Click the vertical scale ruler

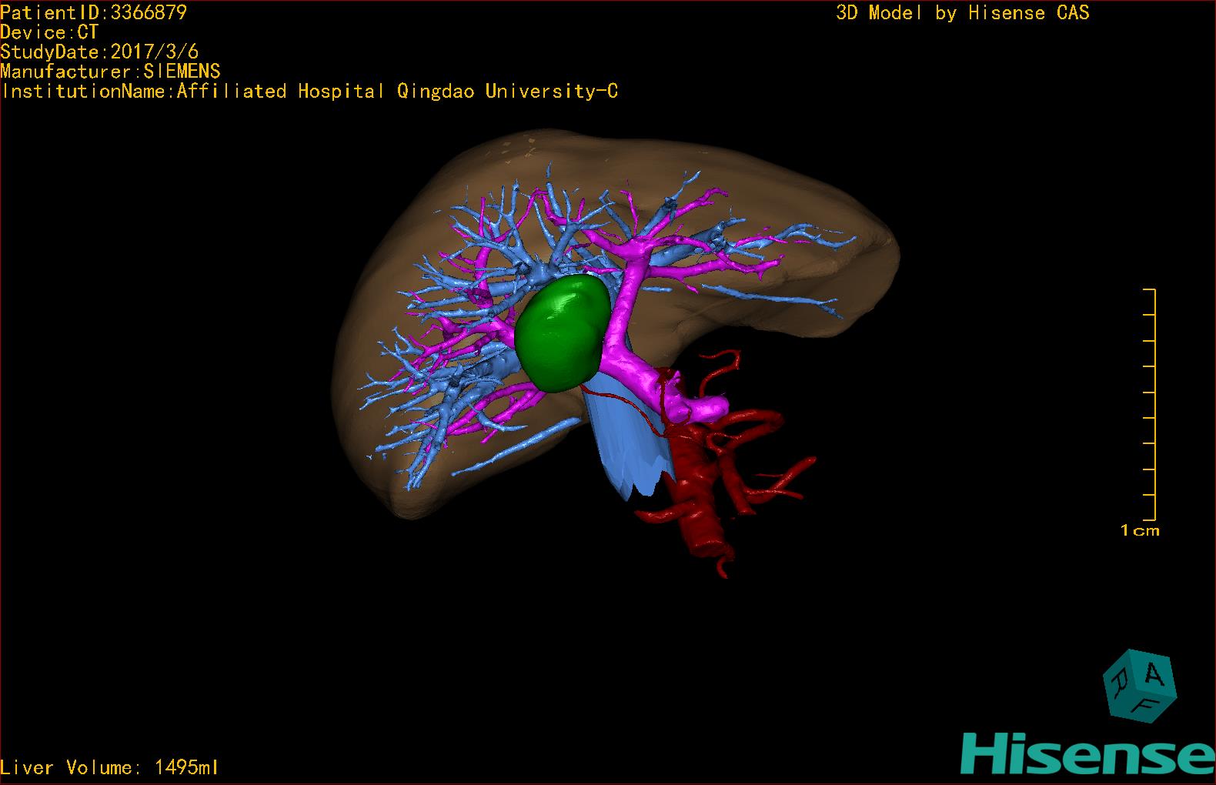[x=1150, y=405]
